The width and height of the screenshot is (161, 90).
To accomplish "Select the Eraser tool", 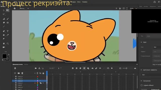I will tap(4, 23).
